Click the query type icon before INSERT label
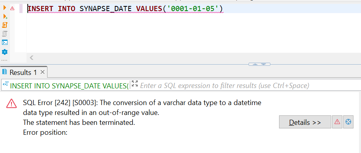This screenshot has height=153, width=361. click(x=6, y=84)
